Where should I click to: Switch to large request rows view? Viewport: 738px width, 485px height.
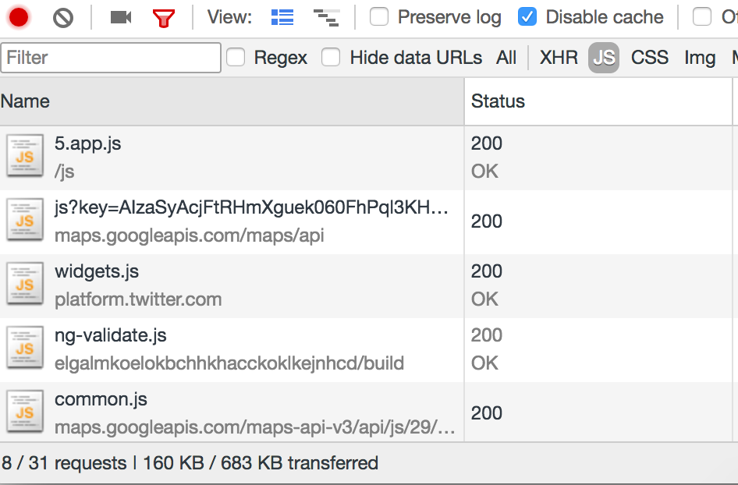point(282,17)
